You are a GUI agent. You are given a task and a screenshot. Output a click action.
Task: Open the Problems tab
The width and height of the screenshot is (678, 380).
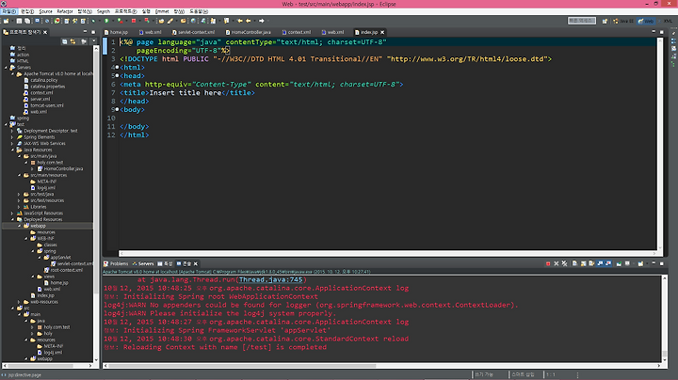tap(116, 264)
